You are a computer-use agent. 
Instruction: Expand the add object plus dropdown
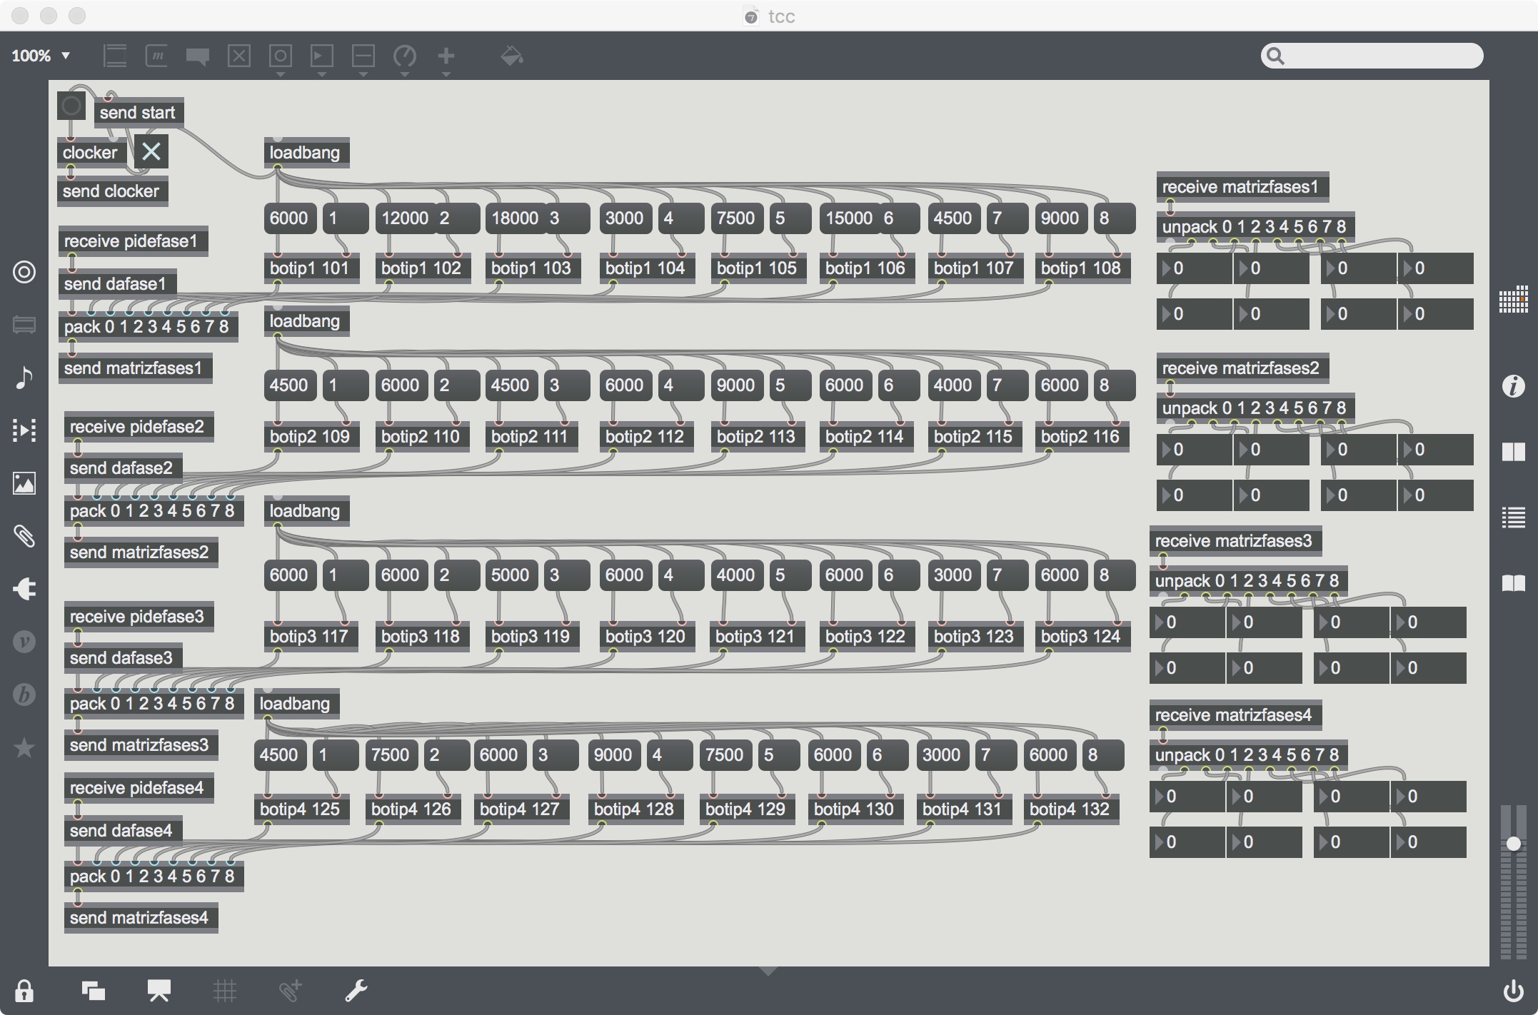[x=446, y=60]
